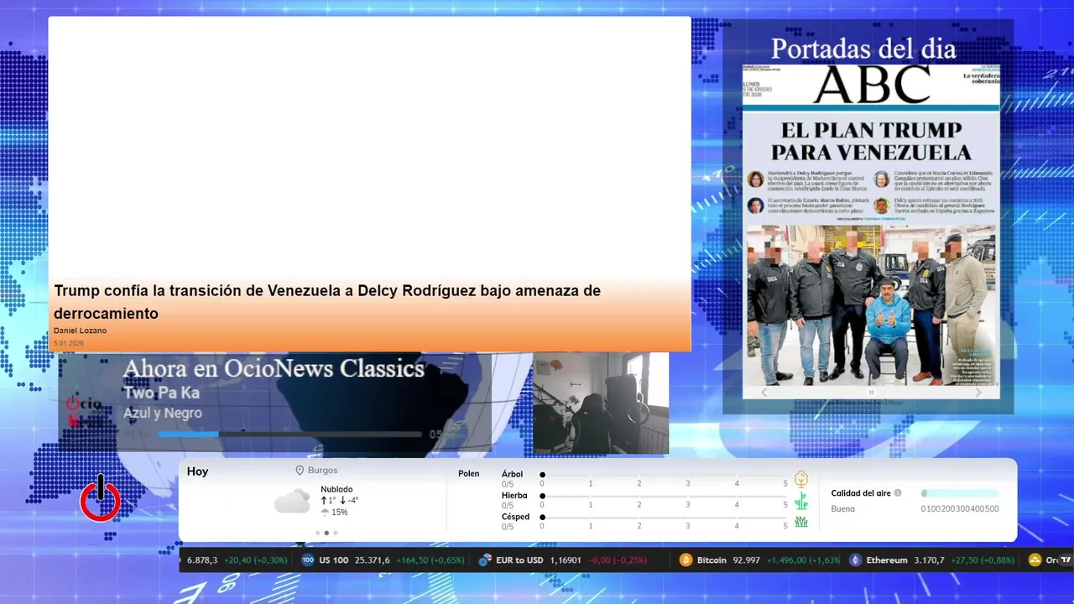The width and height of the screenshot is (1074, 604).
Task: Click the article date 5.01.2026
Action: pyautogui.click(x=69, y=343)
